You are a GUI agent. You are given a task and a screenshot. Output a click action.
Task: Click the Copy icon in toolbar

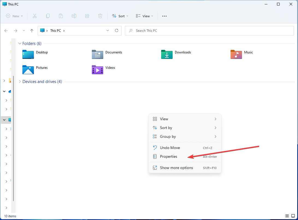(48, 16)
